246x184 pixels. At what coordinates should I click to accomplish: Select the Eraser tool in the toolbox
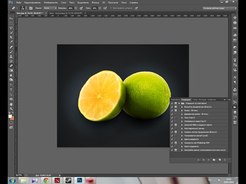click(x=11, y=66)
